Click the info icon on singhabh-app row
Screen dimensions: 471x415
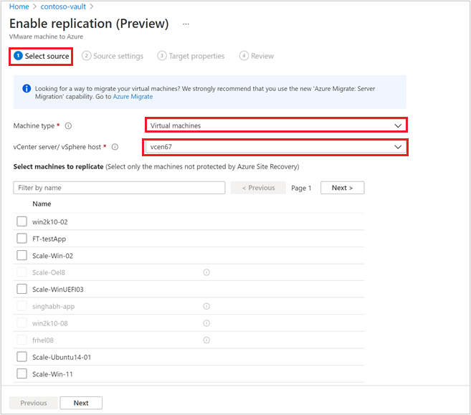(x=206, y=306)
